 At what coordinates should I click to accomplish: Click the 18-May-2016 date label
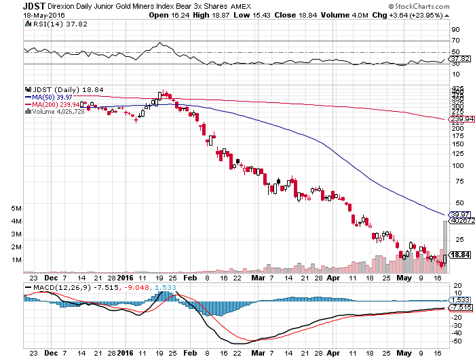44,15
